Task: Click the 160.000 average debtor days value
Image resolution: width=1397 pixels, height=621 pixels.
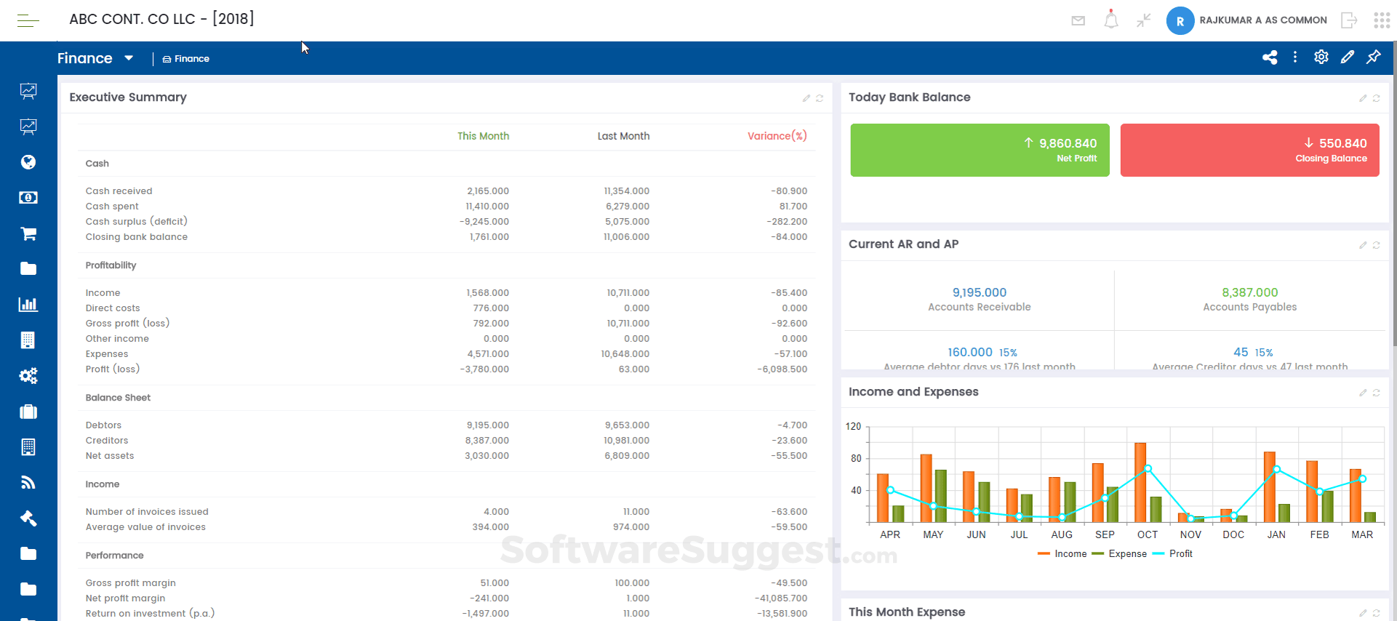Action: (x=969, y=352)
